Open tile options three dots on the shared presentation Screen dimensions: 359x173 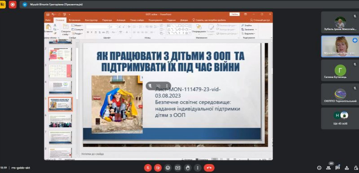[x=167, y=86]
